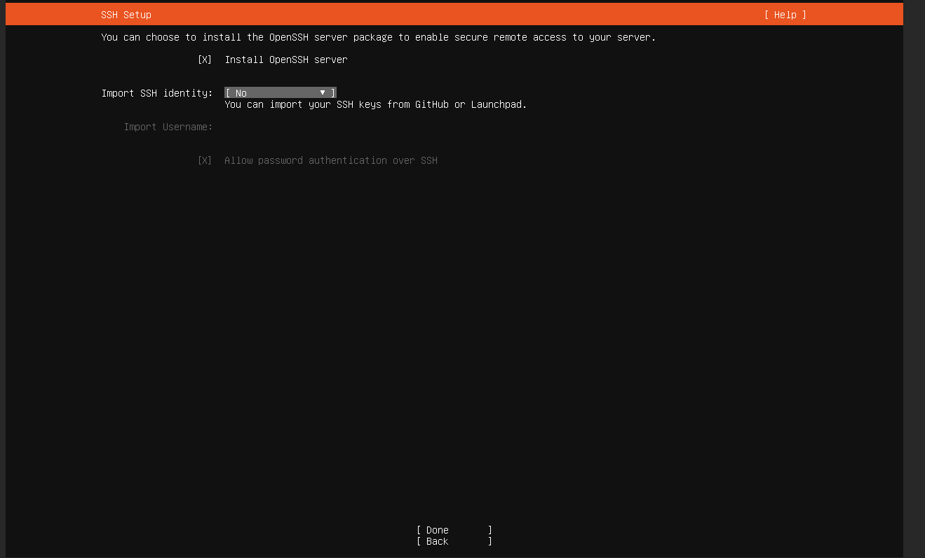925x558 pixels.
Task: Click the Import SSH identity label
Action: pos(157,93)
